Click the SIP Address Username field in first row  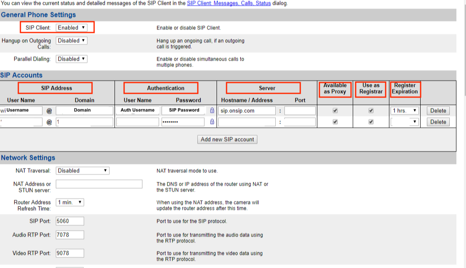click(x=21, y=110)
